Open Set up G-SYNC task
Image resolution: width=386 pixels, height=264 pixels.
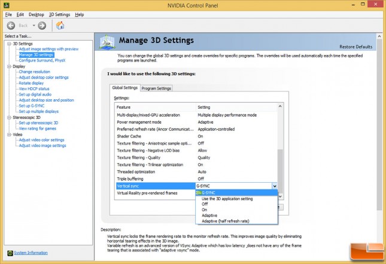[x=32, y=106]
